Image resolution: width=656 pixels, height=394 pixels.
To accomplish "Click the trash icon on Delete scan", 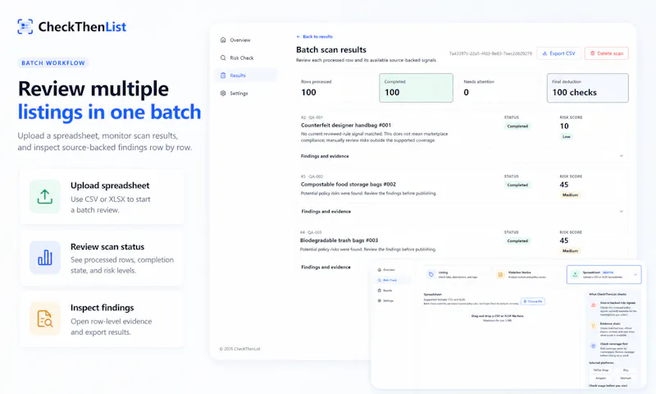I will [592, 53].
